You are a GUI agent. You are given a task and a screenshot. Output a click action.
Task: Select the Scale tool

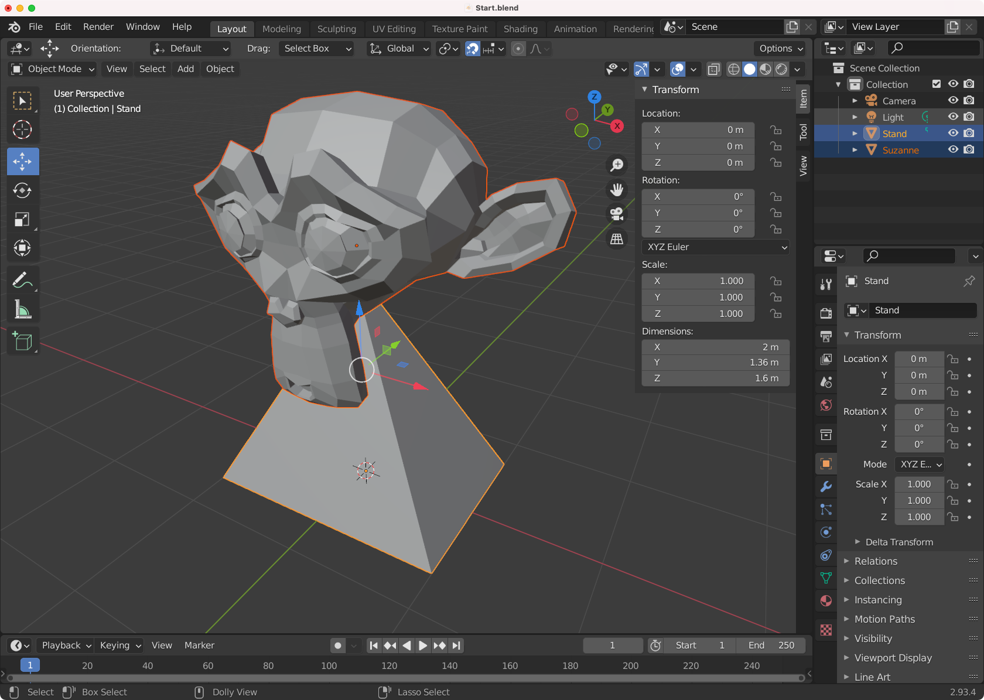point(22,220)
